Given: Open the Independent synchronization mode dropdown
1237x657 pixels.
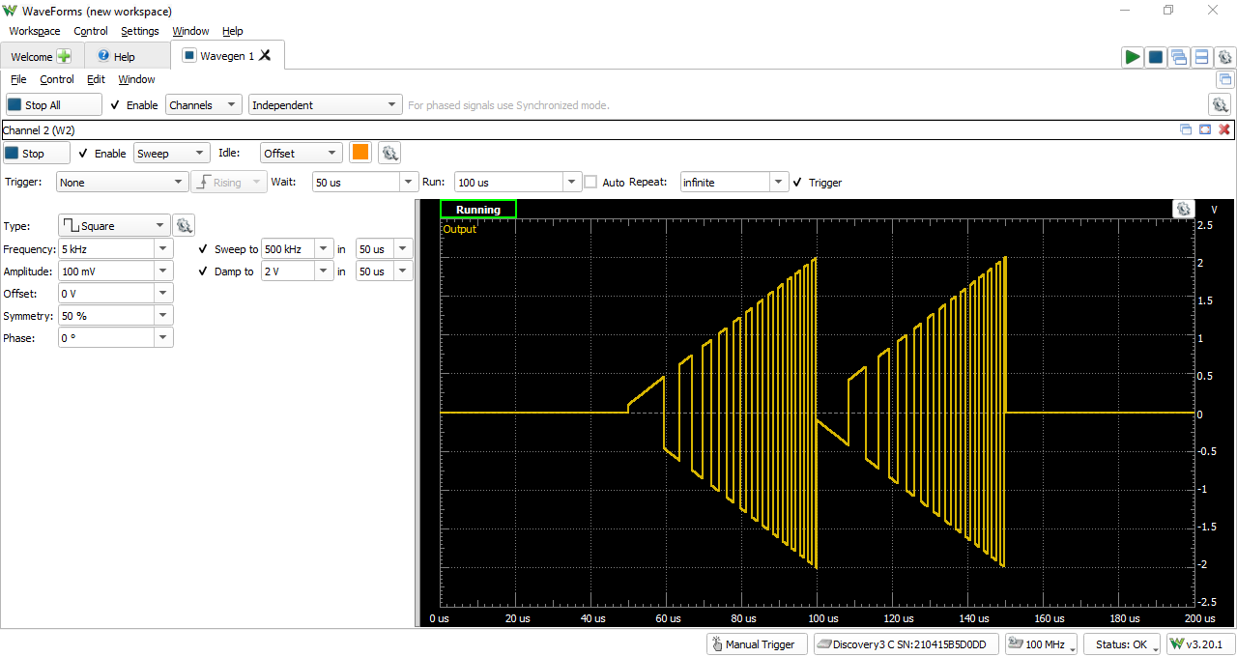Looking at the screenshot, I should (325, 105).
